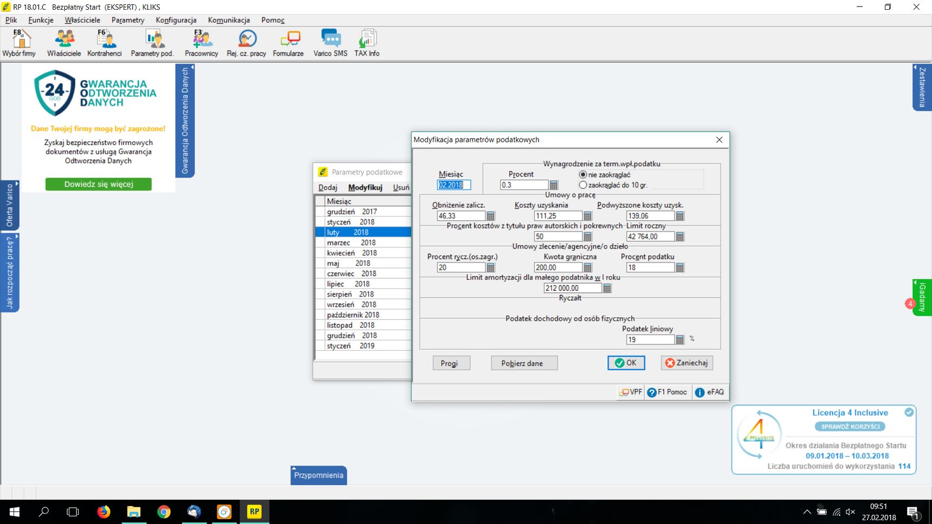
Task: Open calculator next to Podwyższone koszty uzysk.
Action: (x=679, y=216)
